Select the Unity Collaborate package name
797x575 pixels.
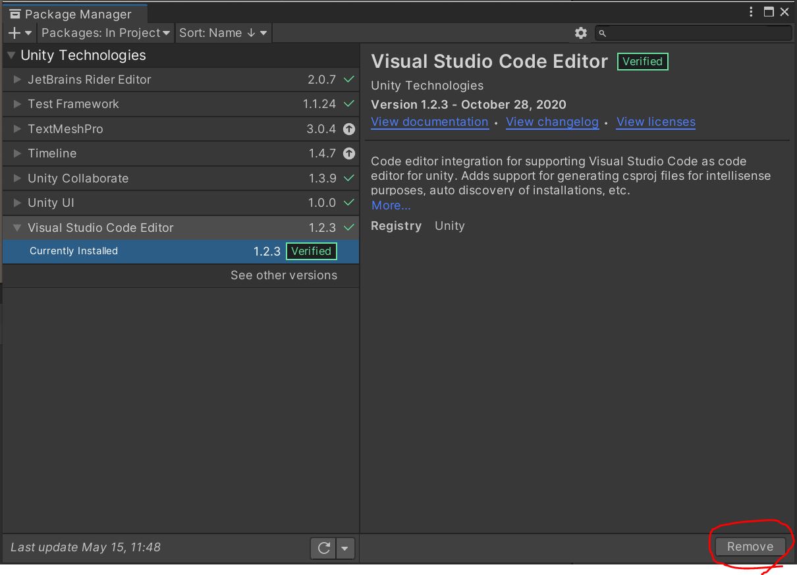[x=78, y=178]
